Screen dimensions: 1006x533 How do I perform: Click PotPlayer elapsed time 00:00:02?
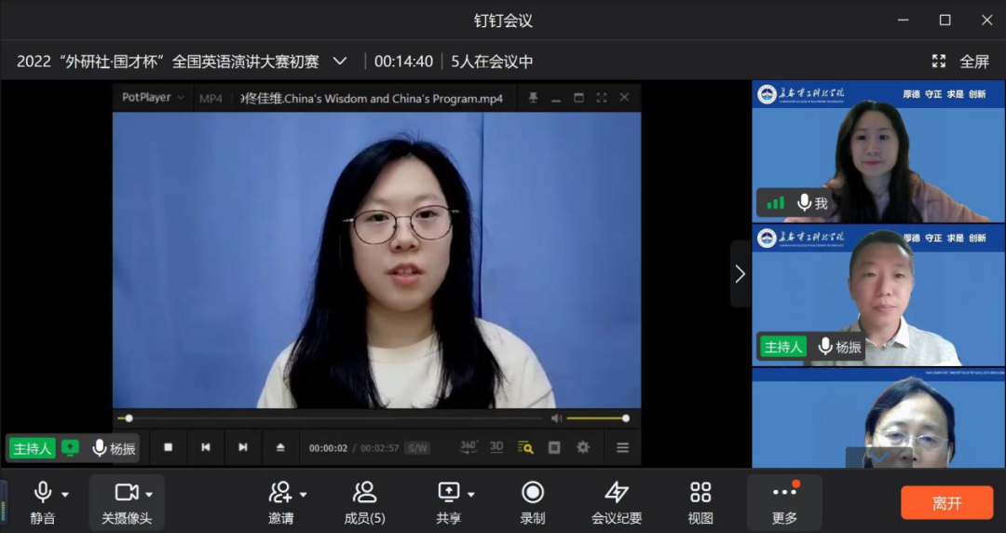(328, 448)
